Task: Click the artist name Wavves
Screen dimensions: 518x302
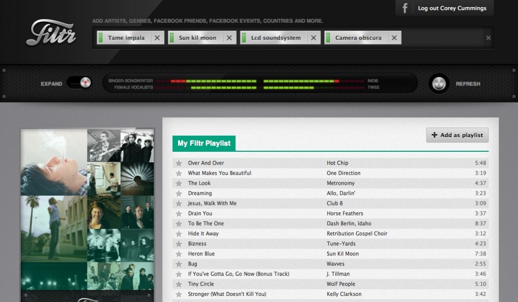Action: tap(335, 264)
